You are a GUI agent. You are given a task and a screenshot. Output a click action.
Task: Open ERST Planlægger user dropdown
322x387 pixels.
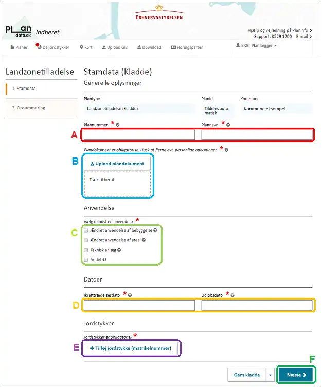point(256,46)
